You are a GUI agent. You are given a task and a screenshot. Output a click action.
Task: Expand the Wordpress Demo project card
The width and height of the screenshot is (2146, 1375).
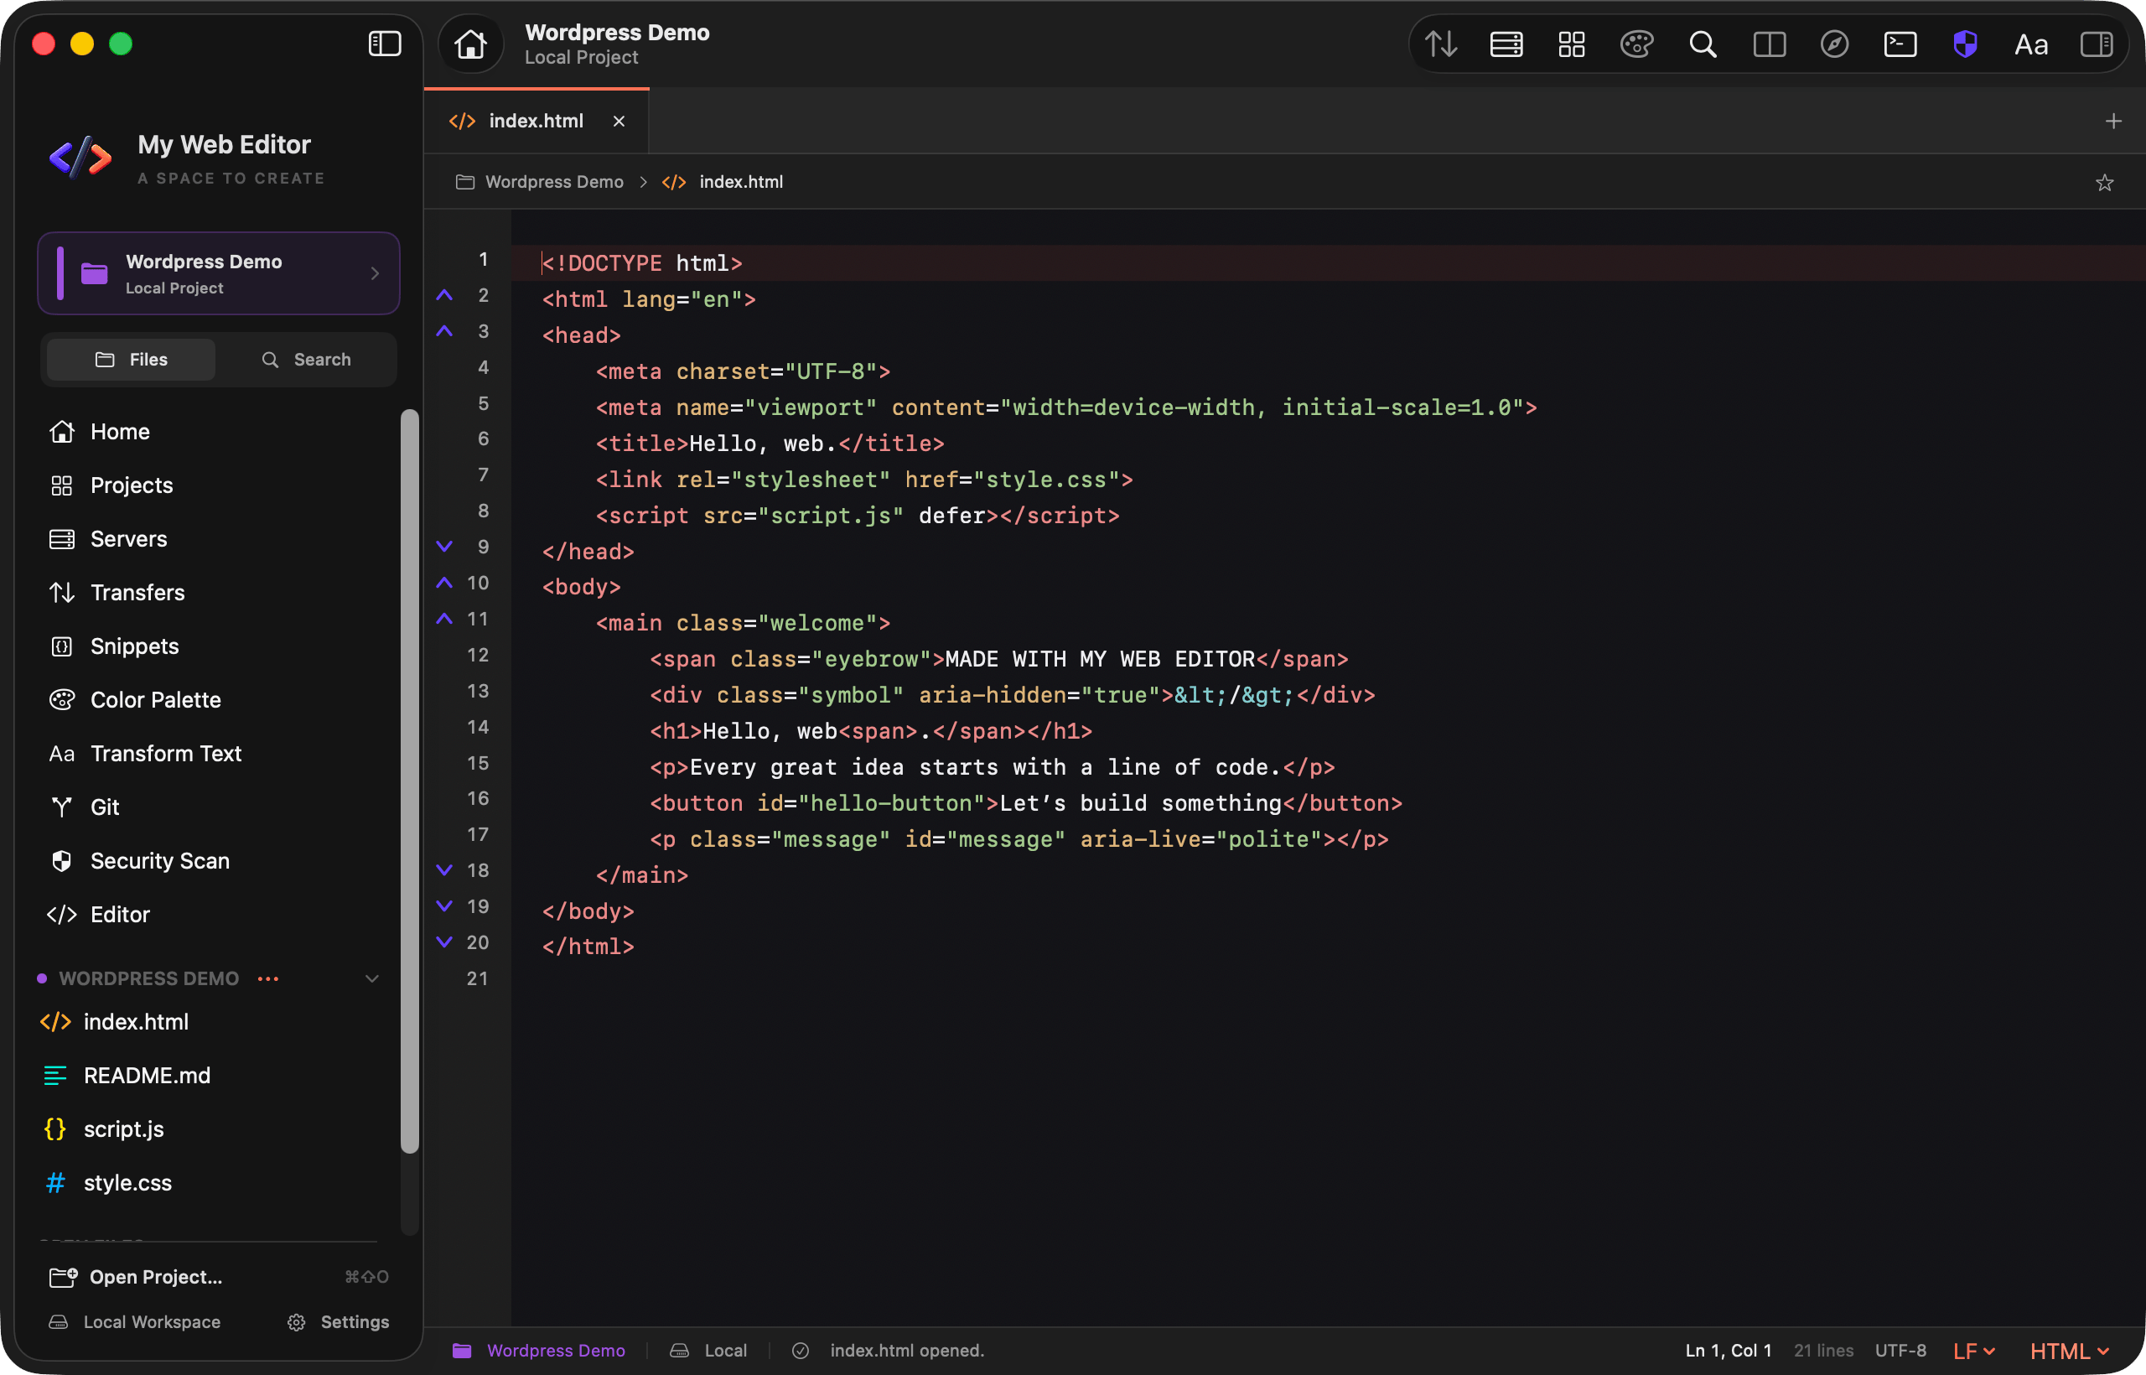pyautogui.click(x=219, y=273)
